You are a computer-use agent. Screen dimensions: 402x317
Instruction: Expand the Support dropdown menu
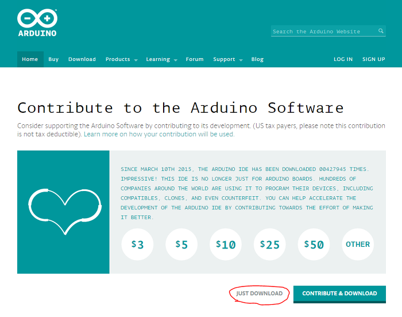(x=227, y=59)
